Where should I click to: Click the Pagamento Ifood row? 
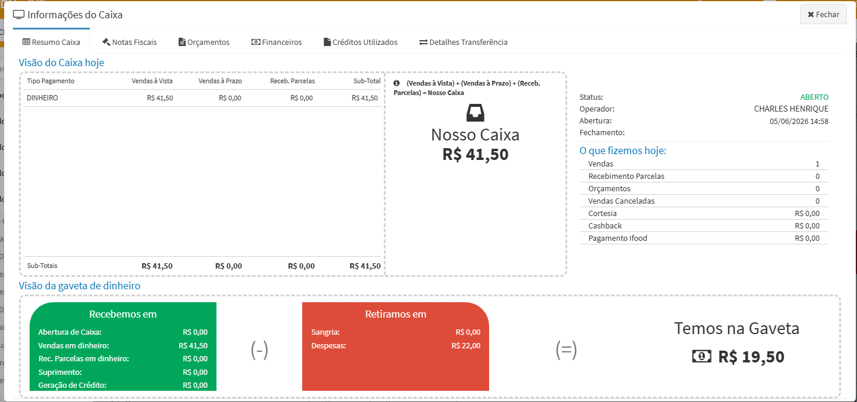pos(704,238)
